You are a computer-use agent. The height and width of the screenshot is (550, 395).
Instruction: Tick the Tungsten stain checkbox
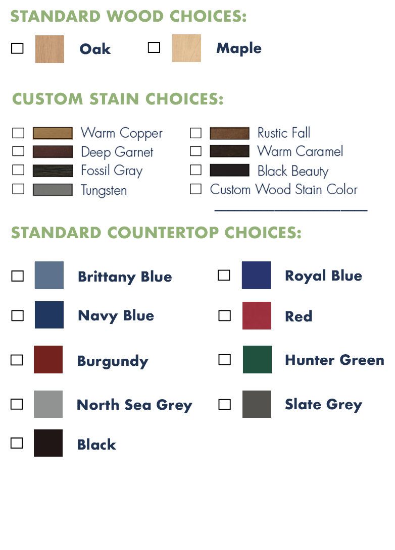coord(18,189)
